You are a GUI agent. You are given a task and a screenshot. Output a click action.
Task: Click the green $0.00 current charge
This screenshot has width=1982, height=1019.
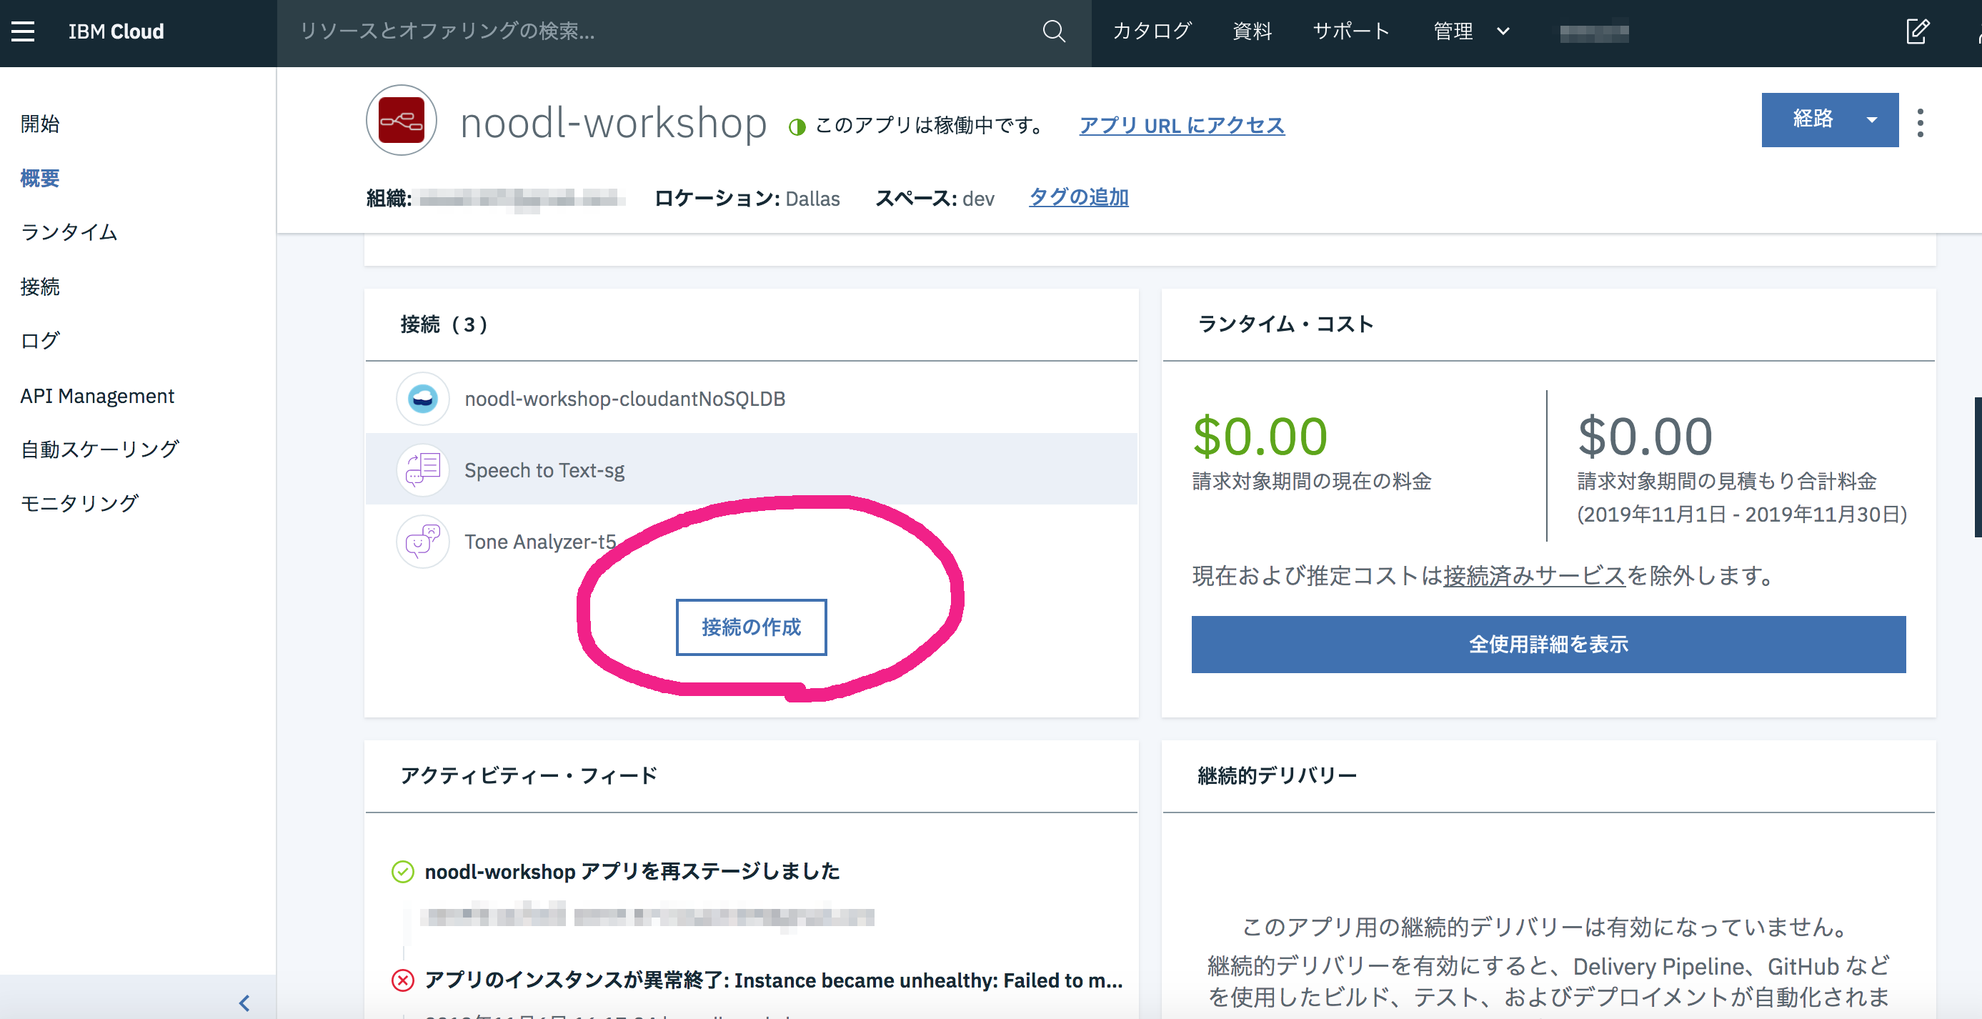point(1260,437)
